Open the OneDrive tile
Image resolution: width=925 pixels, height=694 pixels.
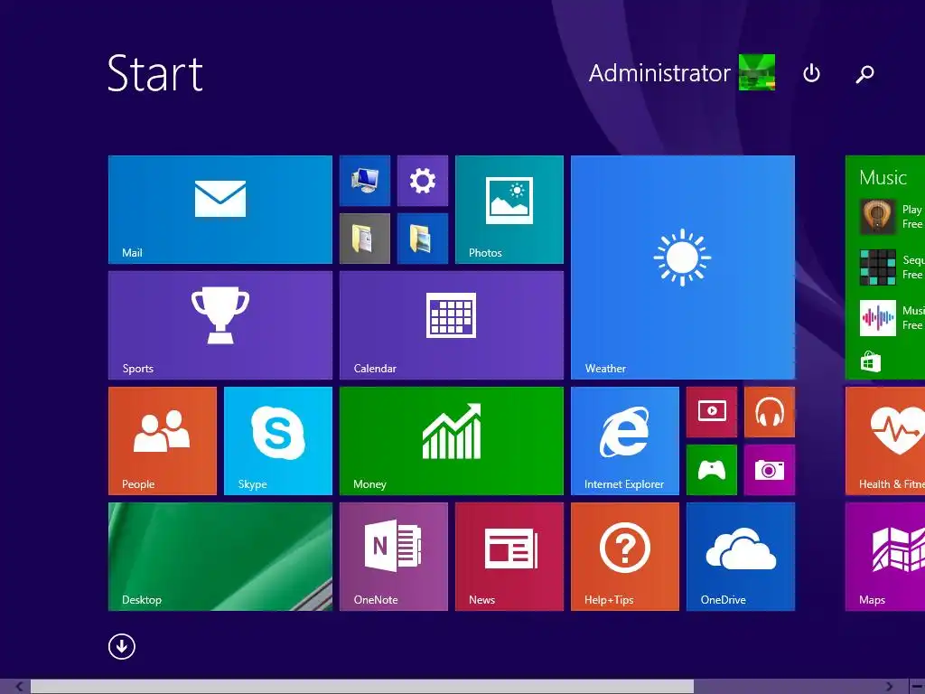pyautogui.click(x=741, y=557)
